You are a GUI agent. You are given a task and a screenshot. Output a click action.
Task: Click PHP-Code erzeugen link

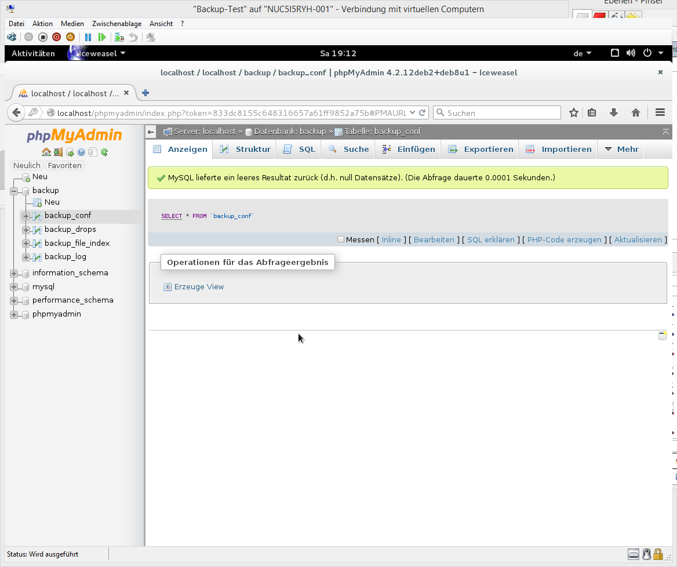pos(565,239)
